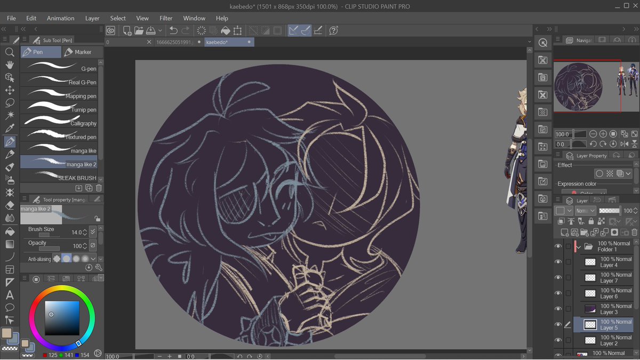Delete layer with the Layer panel trash icon
The height and width of the screenshot is (360, 640).
(x=634, y=232)
